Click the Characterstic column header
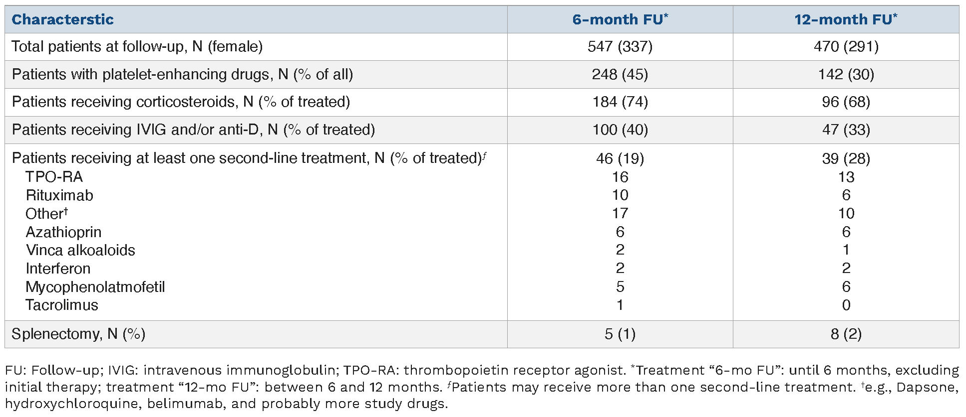Image resolution: width=966 pixels, height=417 pixels. point(62,20)
